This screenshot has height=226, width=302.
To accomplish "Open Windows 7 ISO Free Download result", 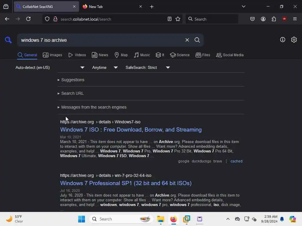I will pyautogui.click(x=131, y=130).
